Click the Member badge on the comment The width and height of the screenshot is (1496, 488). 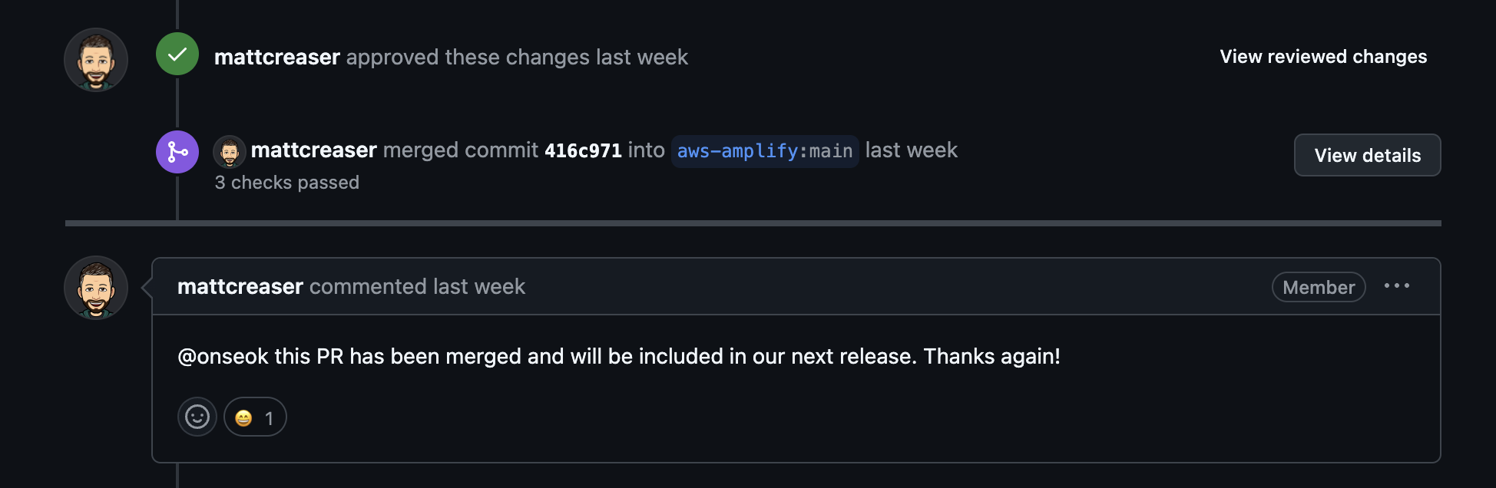point(1318,288)
